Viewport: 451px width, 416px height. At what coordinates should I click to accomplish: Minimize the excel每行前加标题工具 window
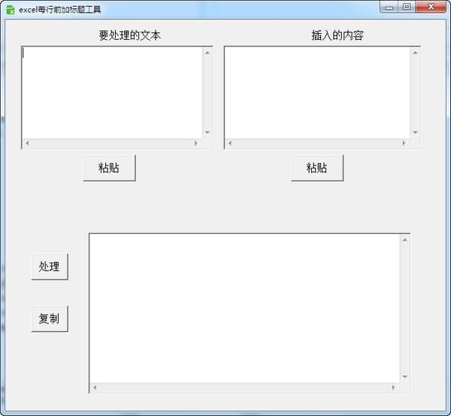pyautogui.click(x=389, y=7)
